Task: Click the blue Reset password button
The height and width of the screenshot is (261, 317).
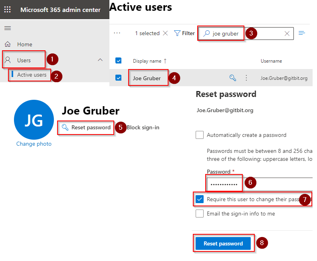Action: pos(223,243)
